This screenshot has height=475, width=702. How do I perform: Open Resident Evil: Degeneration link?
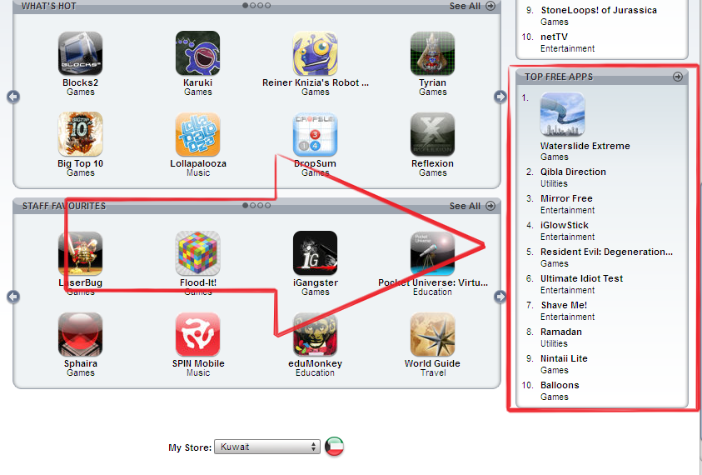[606, 252]
